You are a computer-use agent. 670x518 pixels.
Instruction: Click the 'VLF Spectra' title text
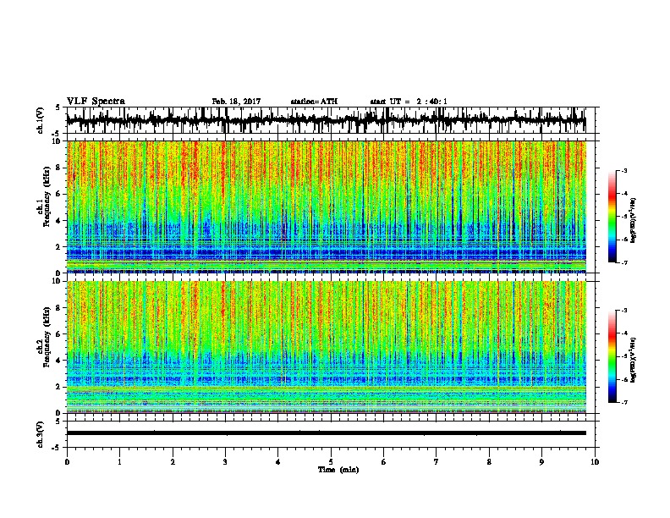(96, 102)
